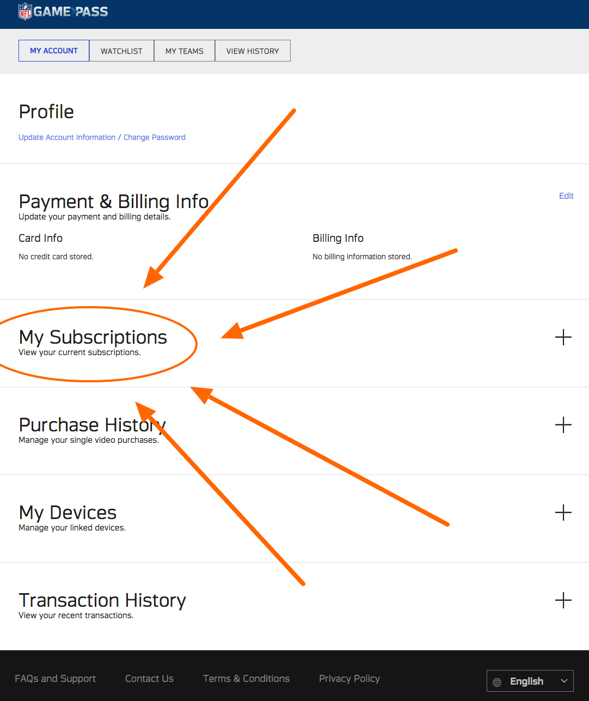The width and height of the screenshot is (589, 701).
Task: Expand My Devices with plus icon
Action: tap(563, 513)
